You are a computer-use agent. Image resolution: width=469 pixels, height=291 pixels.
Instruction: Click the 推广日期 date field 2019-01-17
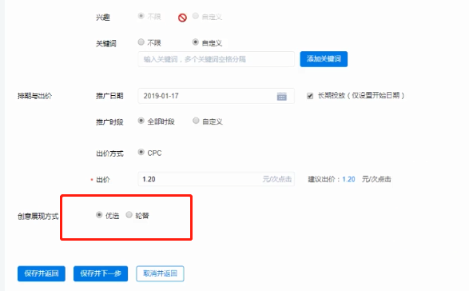216,96
